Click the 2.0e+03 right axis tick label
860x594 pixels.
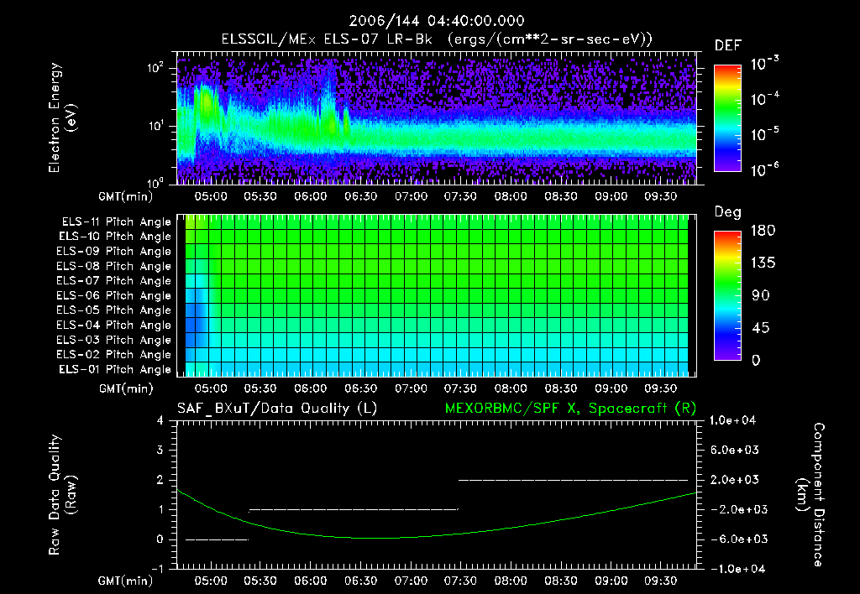tap(735, 479)
